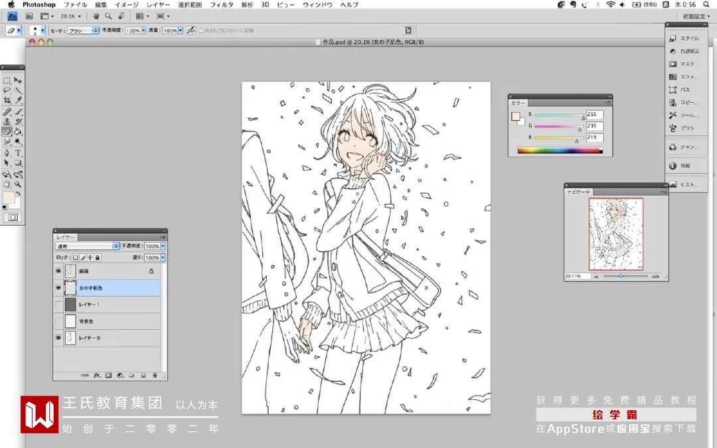Viewport: 717px width, 448px height.
Task: Create a new layer in Layers panel
Action: click(x=143, y=375)
